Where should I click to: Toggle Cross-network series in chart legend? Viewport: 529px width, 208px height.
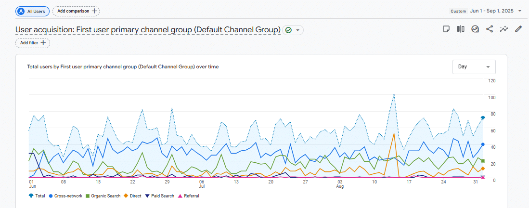click(x=65, y=196)
